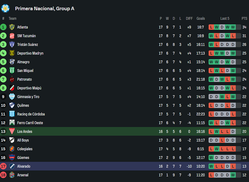Viewport: 249px width, 182px height.
Task: Click the Racing de Córdoba crest
Action: (x=12, y=114)
